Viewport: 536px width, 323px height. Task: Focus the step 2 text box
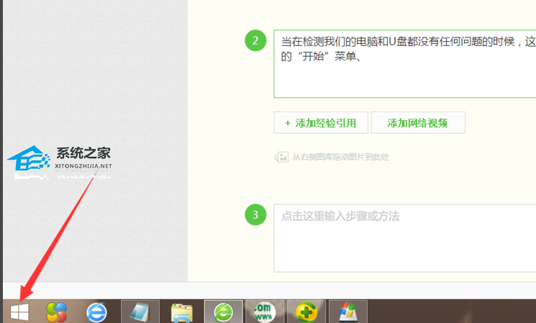(x=405, y=64)
